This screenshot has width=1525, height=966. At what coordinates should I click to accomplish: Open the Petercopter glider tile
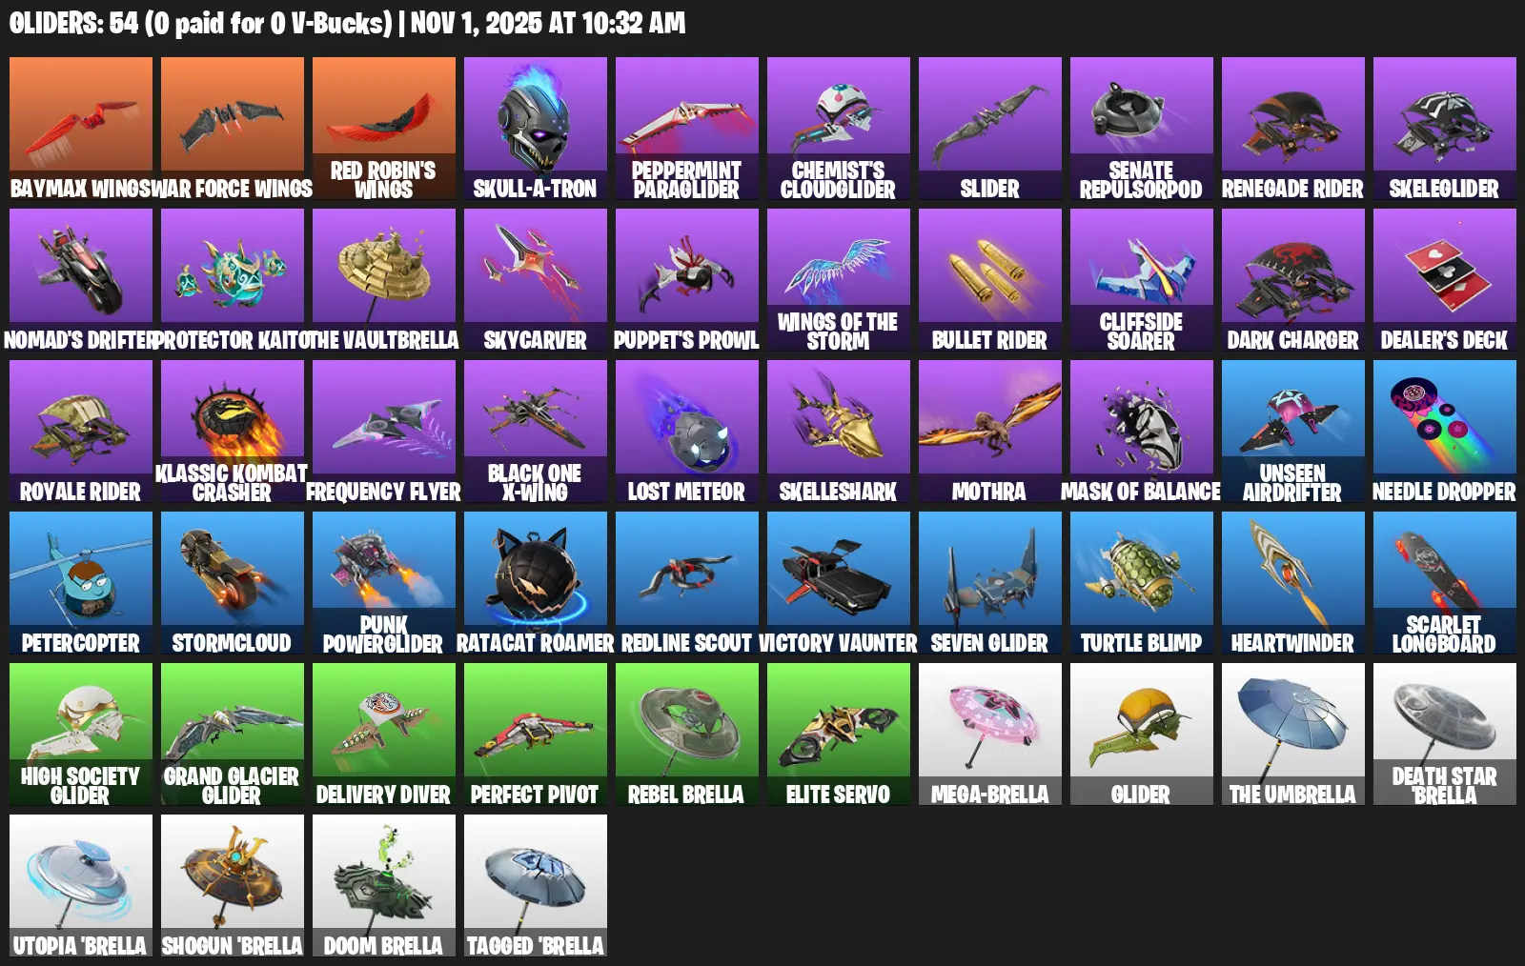click(x=81, y=583)
